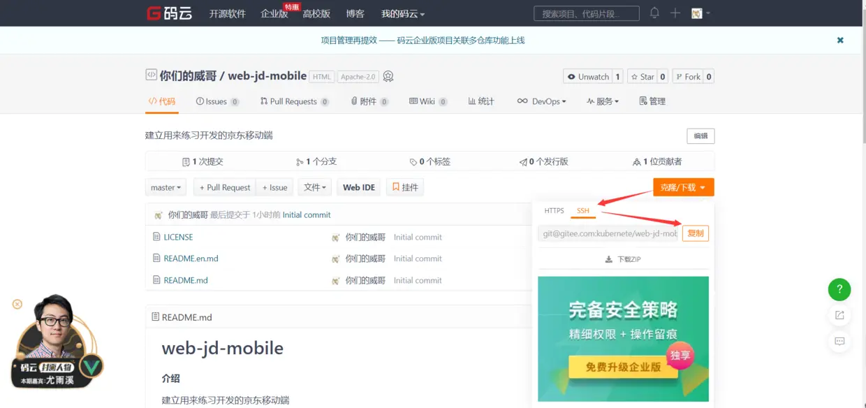866x408 pixels.
Task: Click the Unwatch button
Action: tap(587, 77)
